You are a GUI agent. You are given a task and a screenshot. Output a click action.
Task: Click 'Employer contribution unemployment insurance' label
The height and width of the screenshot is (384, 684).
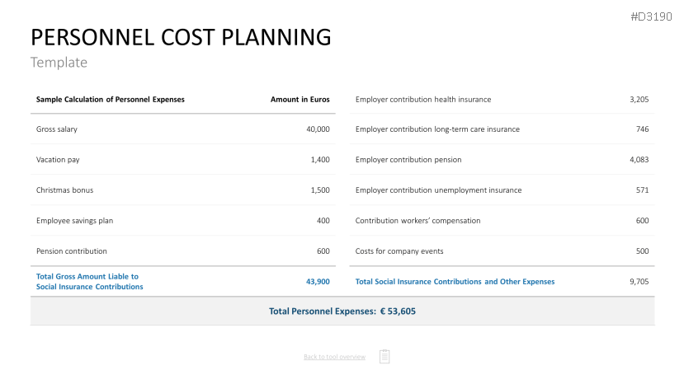pos(438,190)
